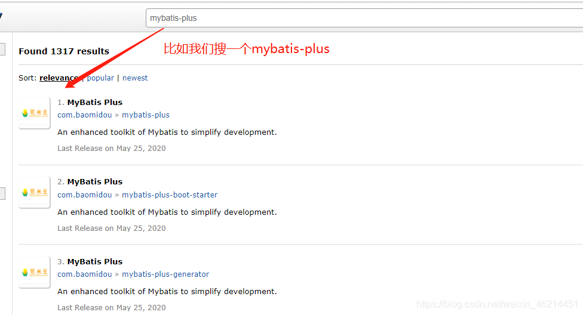583x315 pixels.
Task: Open the mybatis-plus-generator artifact link
Action: click(x=165, y=274)
